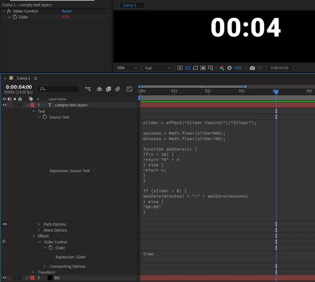Click the Slider stopwatch in Effect Controls
Image resolution: width=315 pixels, height=282 pixels.
click(15, 17)
